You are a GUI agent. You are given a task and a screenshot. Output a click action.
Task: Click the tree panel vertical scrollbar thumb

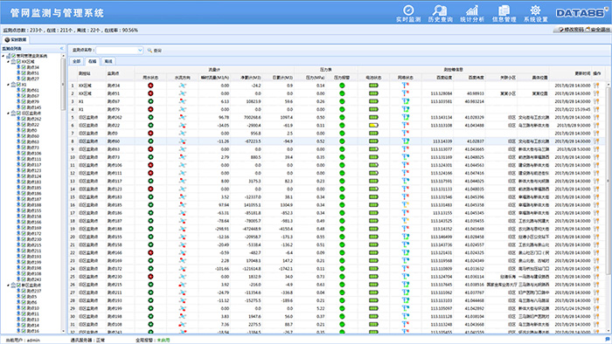(x=63, y=84)
